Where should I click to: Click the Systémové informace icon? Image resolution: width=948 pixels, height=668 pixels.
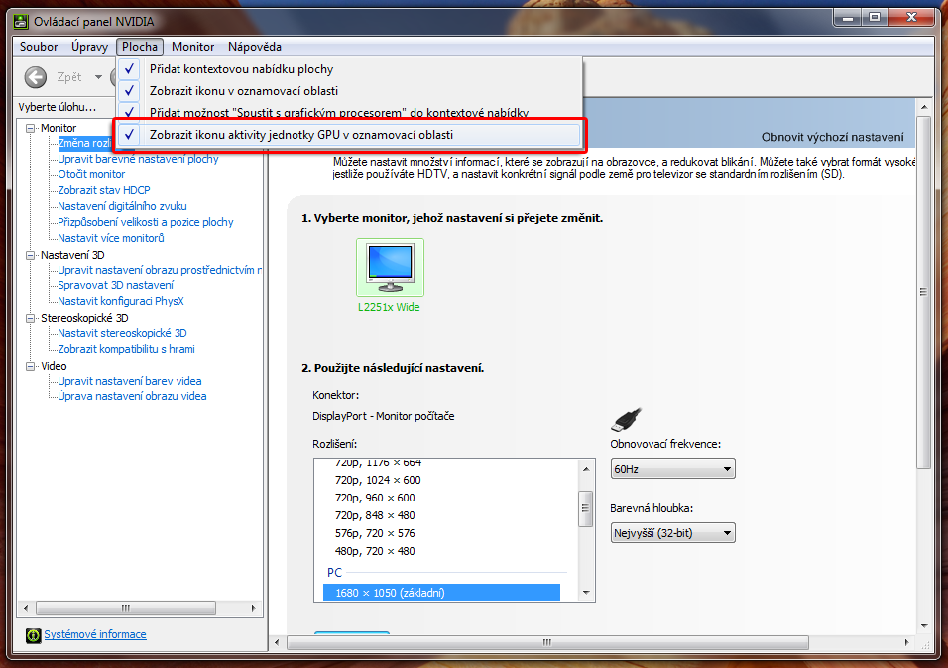pos(33,635)
